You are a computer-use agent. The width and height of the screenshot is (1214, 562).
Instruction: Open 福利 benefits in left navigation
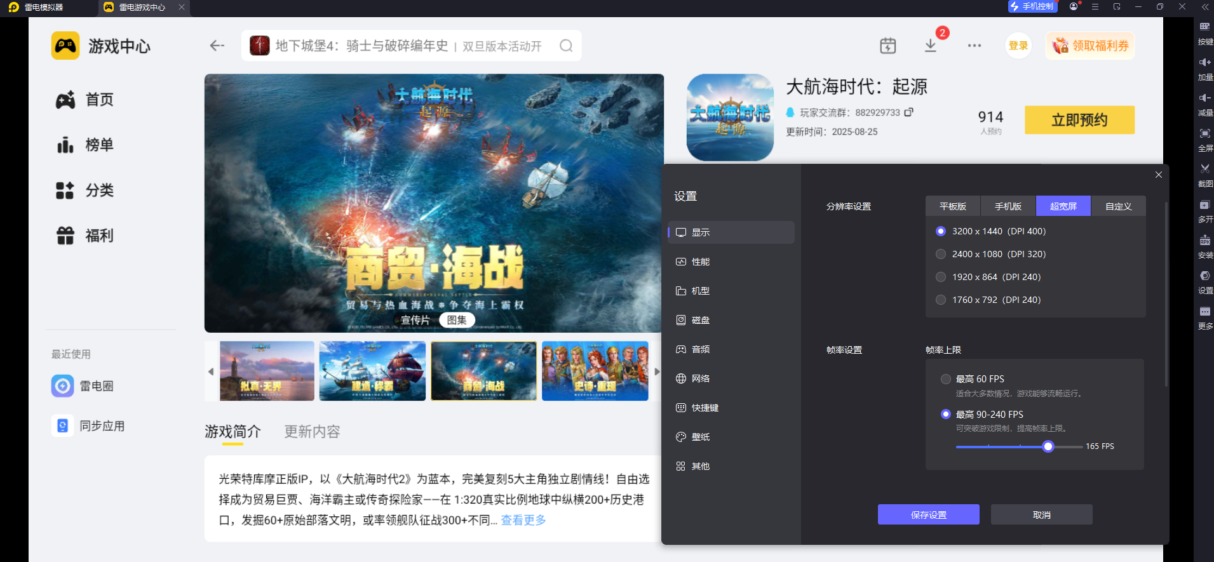pos(85,236)
